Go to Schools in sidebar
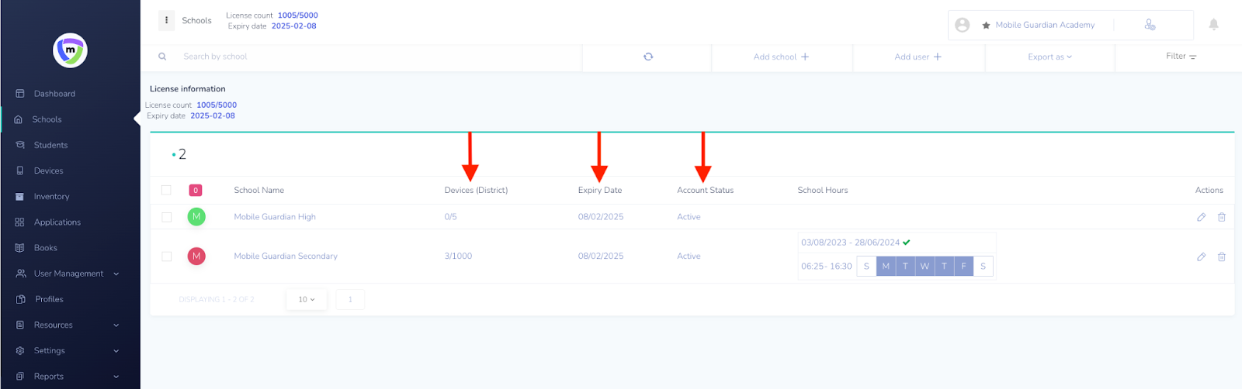 pos(47,119)
